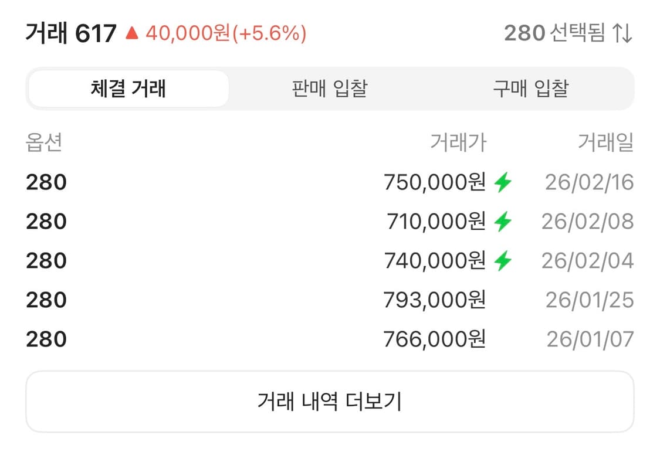This screenshot has height=452, width=660.
Task: Click the 거래 내역 더보기 button
Action: (x=330, y=400)
